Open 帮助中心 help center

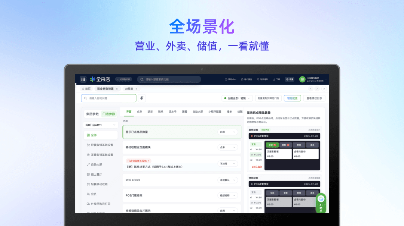click(x=230, y=79)
